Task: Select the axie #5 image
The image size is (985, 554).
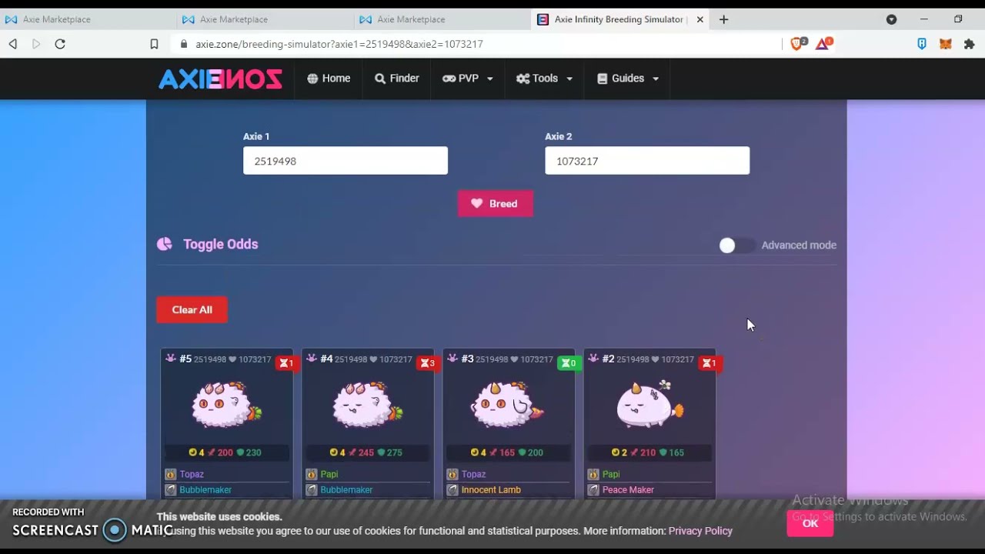Action: (226, 405)
